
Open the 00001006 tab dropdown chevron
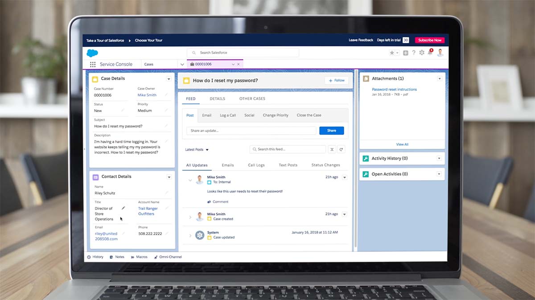[233, 64]
